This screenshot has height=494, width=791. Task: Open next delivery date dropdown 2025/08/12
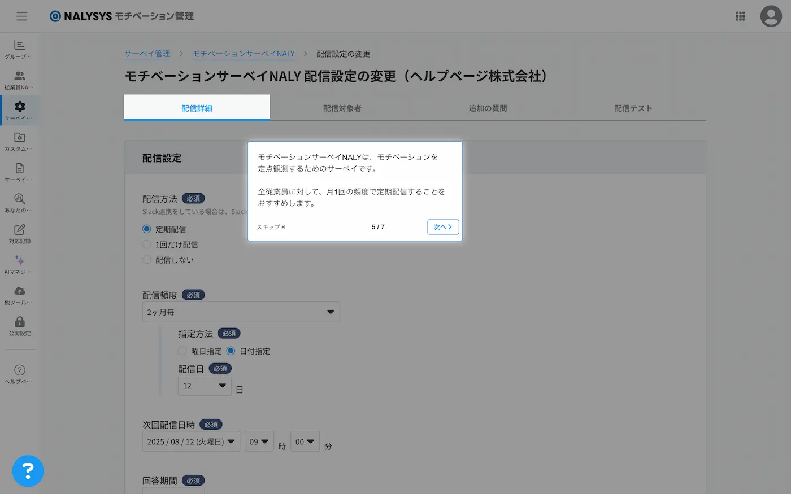coord(191,441)
